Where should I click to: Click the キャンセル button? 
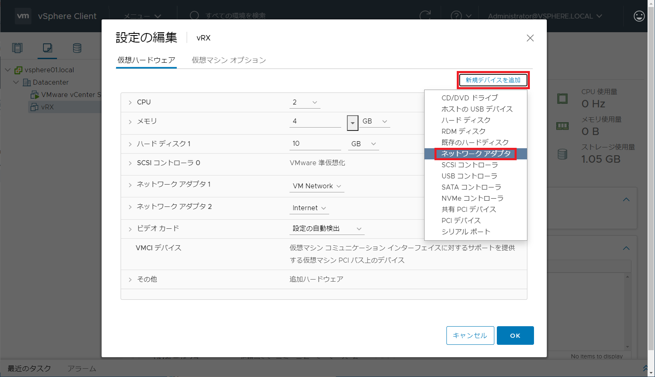click(470, 335)
